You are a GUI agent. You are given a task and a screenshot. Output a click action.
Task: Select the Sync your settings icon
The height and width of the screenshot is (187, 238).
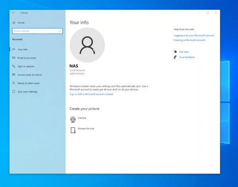click(x=14, y=92)
